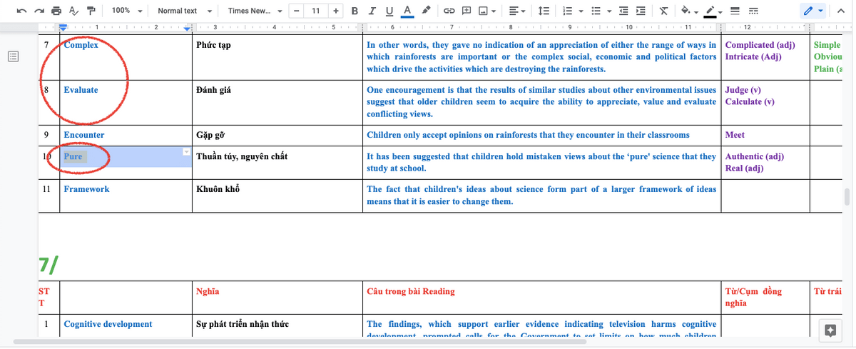Increase font size with plus button

pyautogui.click(x=335, y=11)
